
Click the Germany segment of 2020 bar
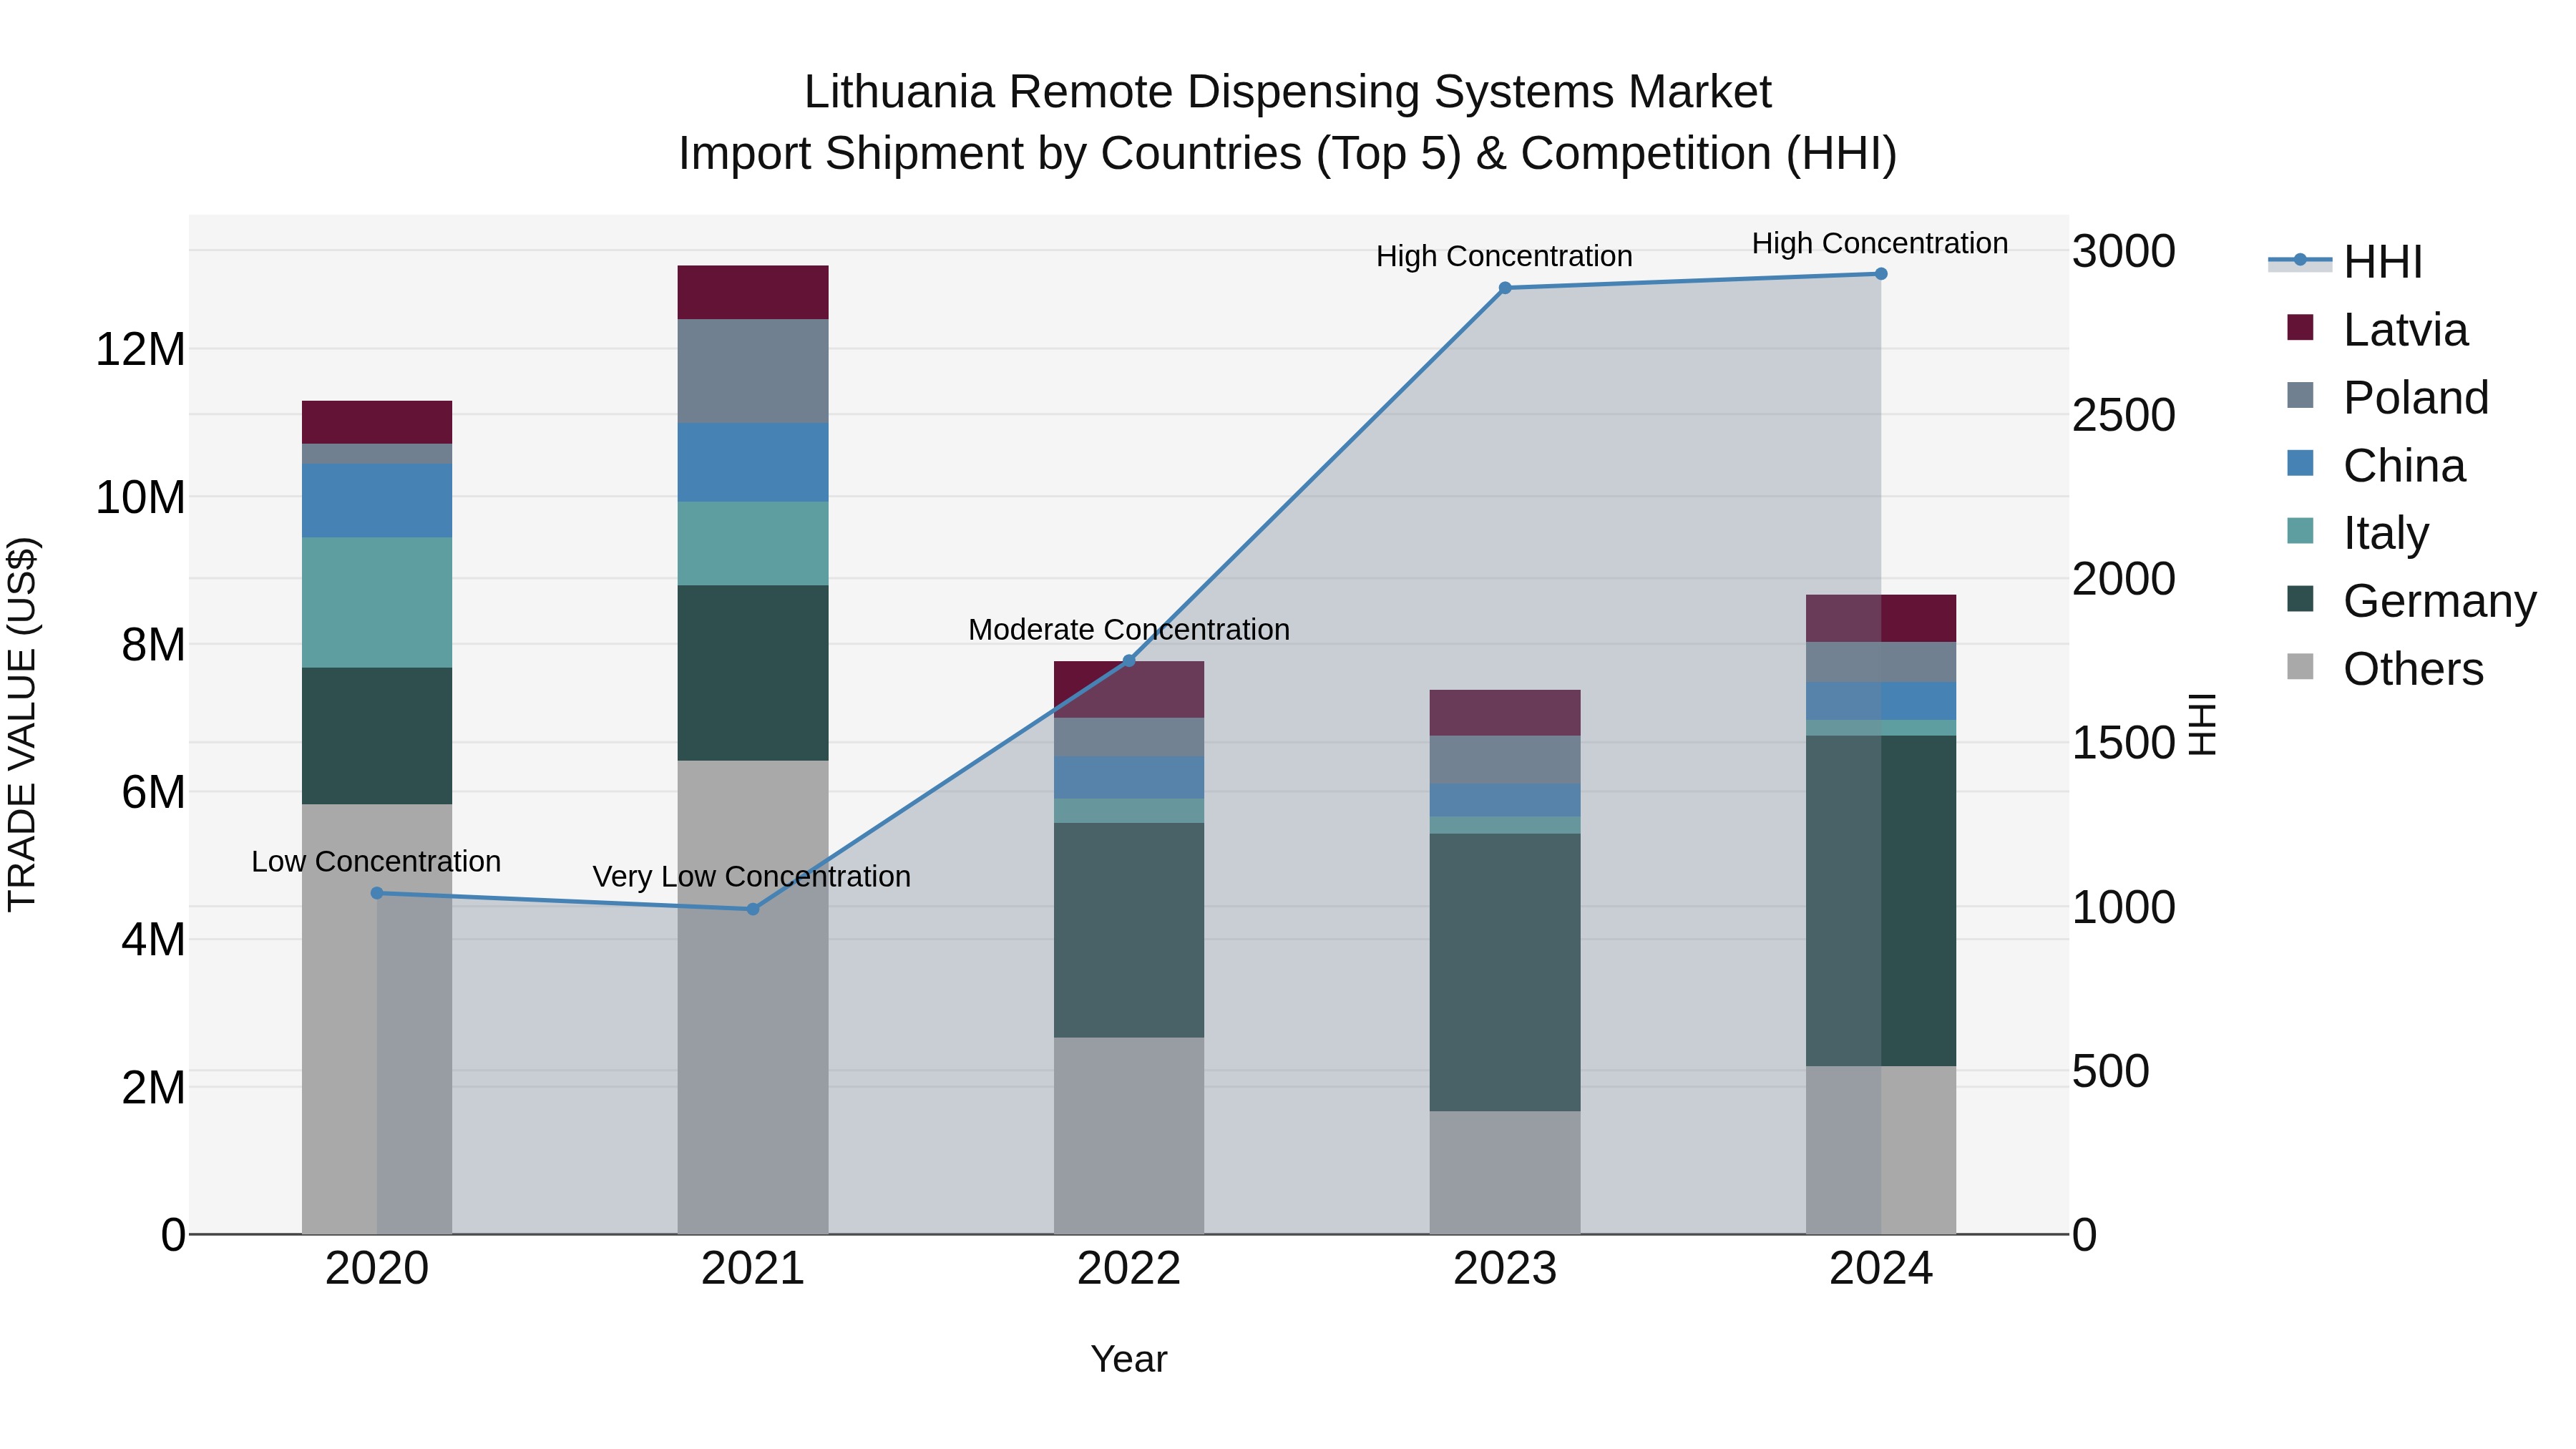(377, 736)
